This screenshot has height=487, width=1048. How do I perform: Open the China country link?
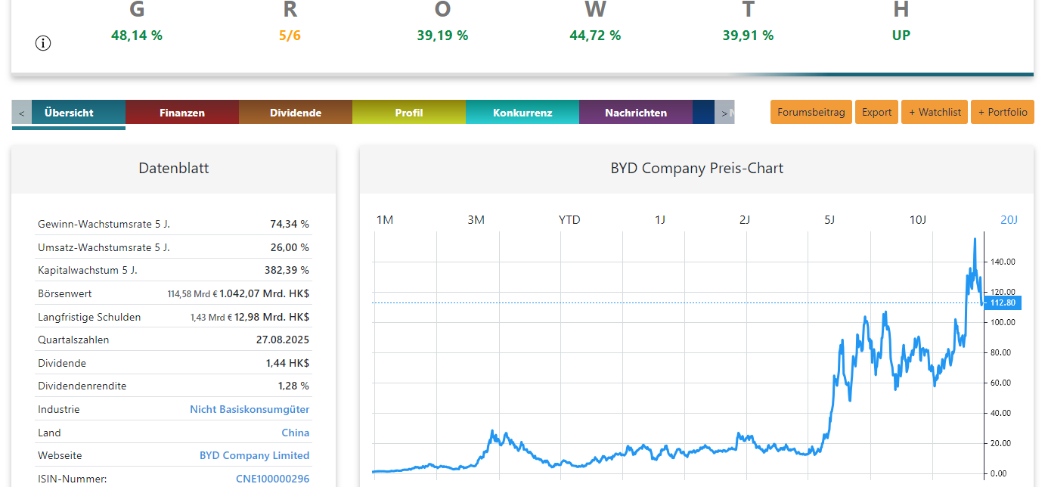point(296,433)
